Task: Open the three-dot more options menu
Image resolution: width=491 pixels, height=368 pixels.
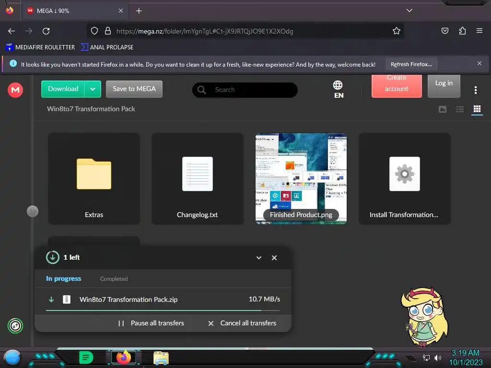Action: click(x=475, y=90)
